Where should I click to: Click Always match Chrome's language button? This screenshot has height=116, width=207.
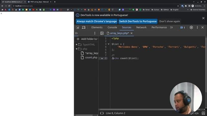97,21
